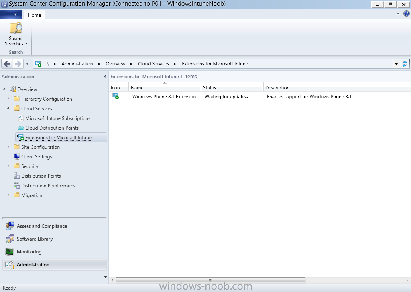Viewport: 411px width, 292px height.
Task: Click the Cloud Distribution Points cloud icon
Action: (21, 128)
